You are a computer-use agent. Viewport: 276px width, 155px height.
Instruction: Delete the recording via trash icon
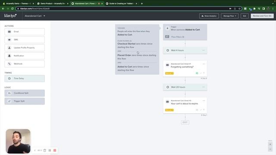(x=45, y=150)
